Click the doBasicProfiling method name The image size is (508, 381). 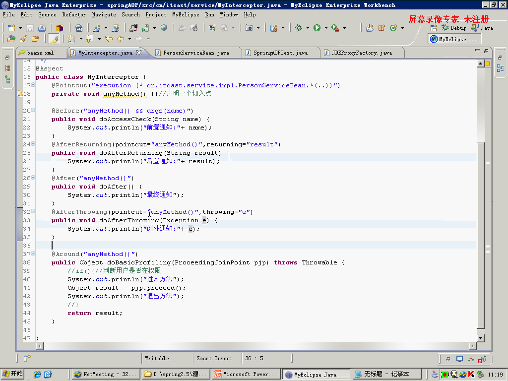pyautogui.click(x=139, y=262)
